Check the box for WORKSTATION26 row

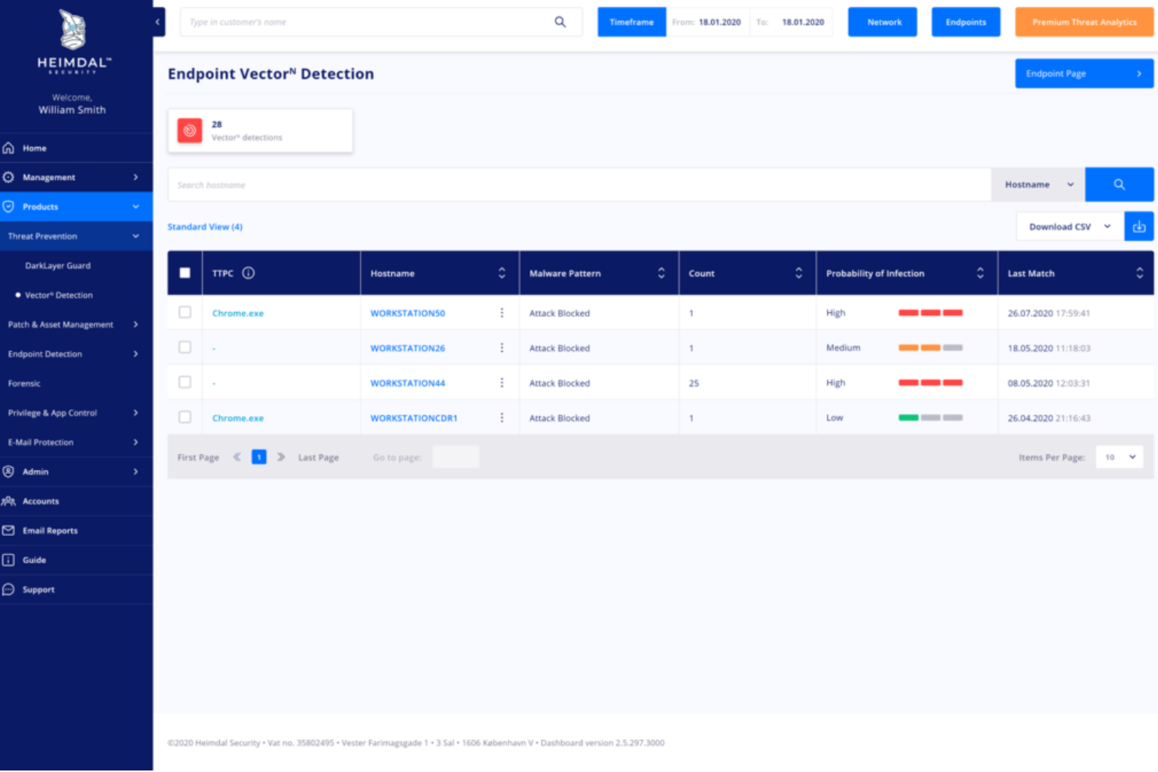pos(185,347)
